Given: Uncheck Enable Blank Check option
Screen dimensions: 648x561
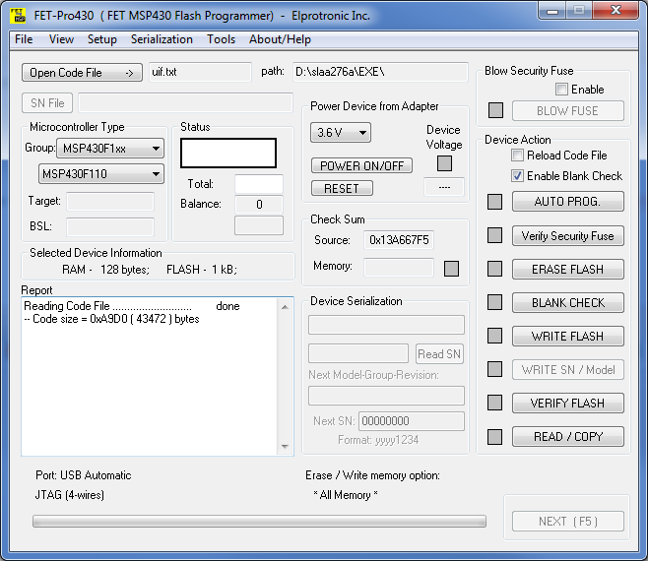Looking at the screenshot, I should point(518,176).
